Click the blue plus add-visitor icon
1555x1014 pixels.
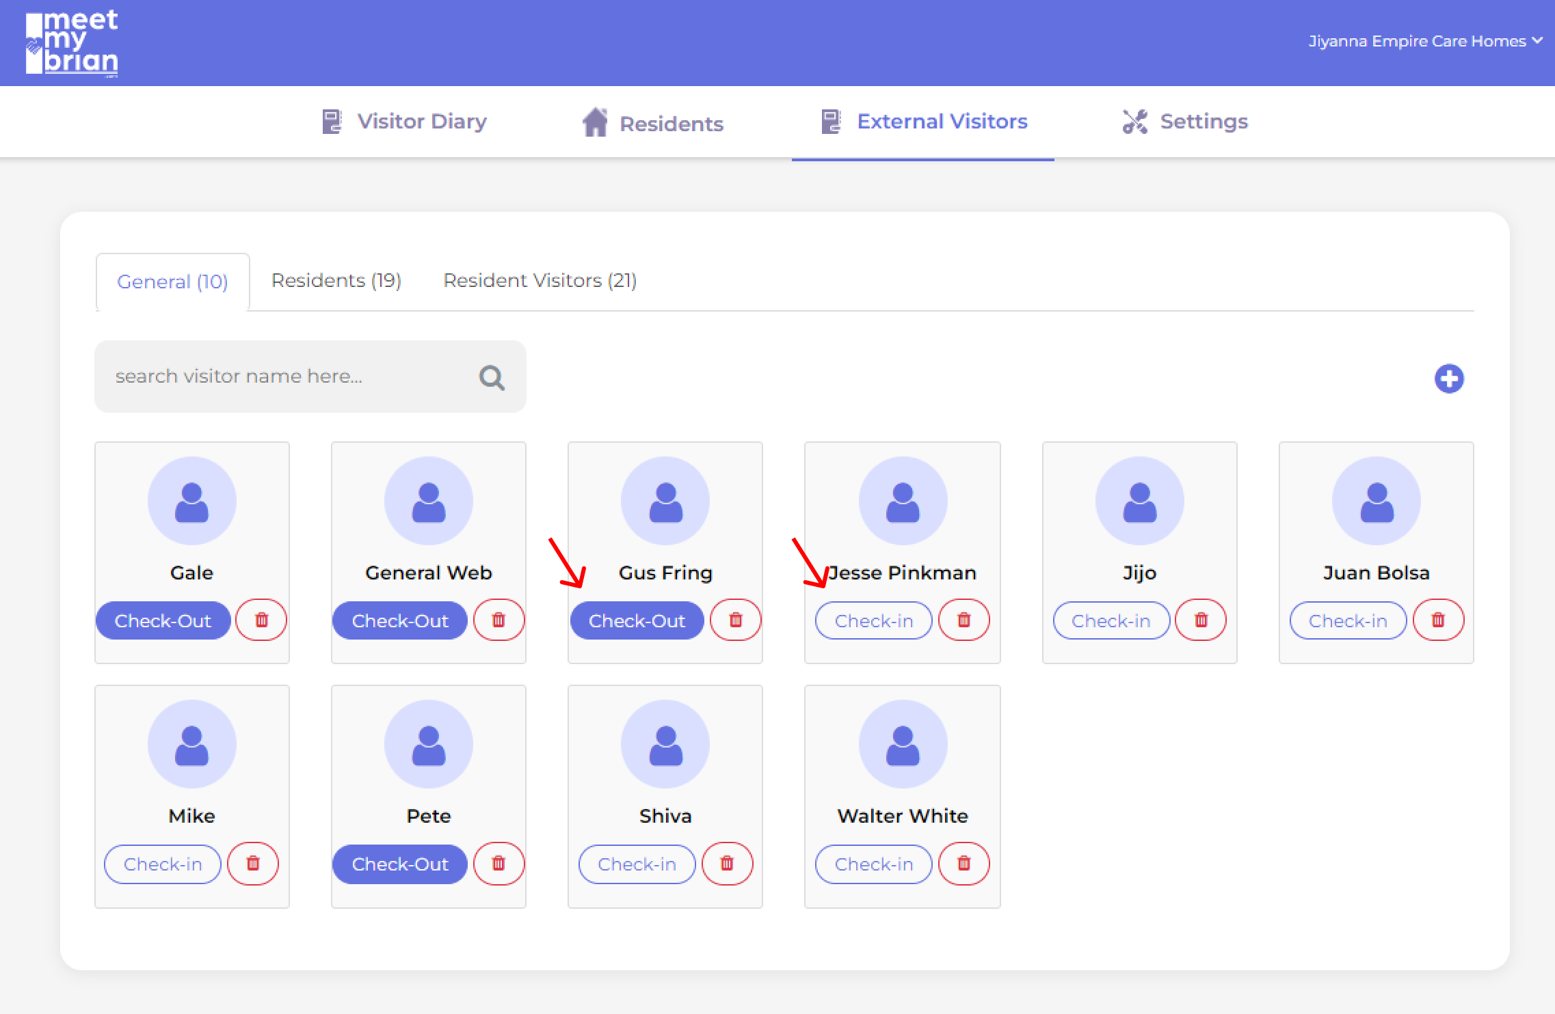coord(1448,379)
